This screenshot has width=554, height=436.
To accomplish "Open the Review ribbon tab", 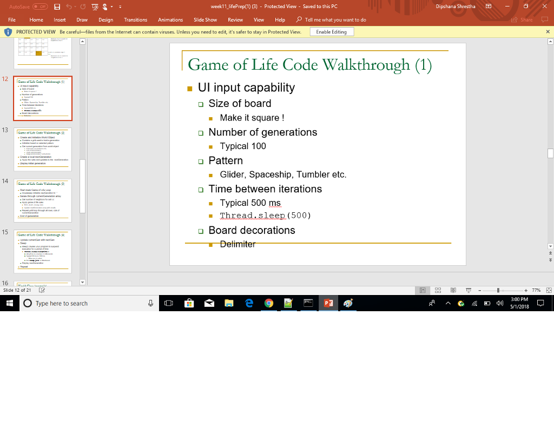I will 235,20.
